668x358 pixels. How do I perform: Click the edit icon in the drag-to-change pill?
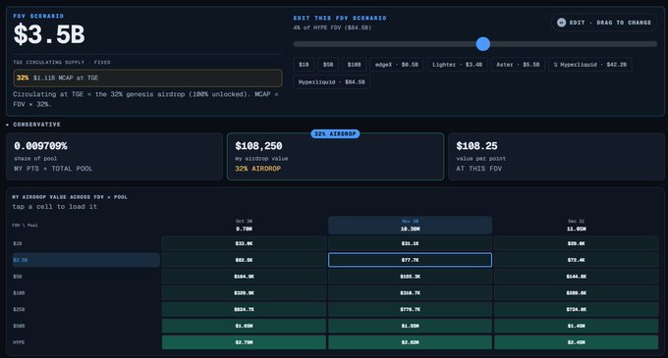tap(562, 23)
